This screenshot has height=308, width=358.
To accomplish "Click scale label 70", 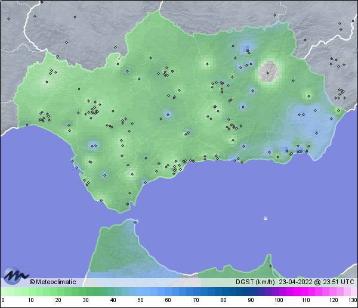I will (196, 300).
